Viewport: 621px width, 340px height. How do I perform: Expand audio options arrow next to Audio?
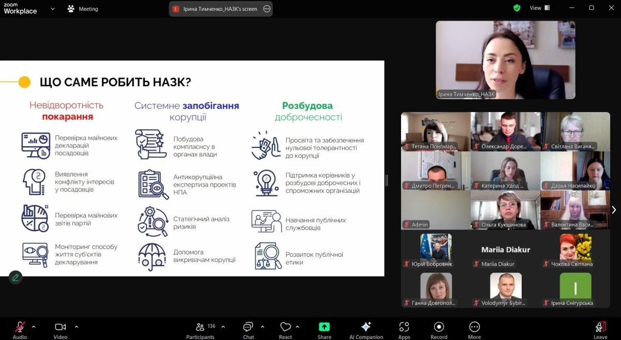point(34,327)
